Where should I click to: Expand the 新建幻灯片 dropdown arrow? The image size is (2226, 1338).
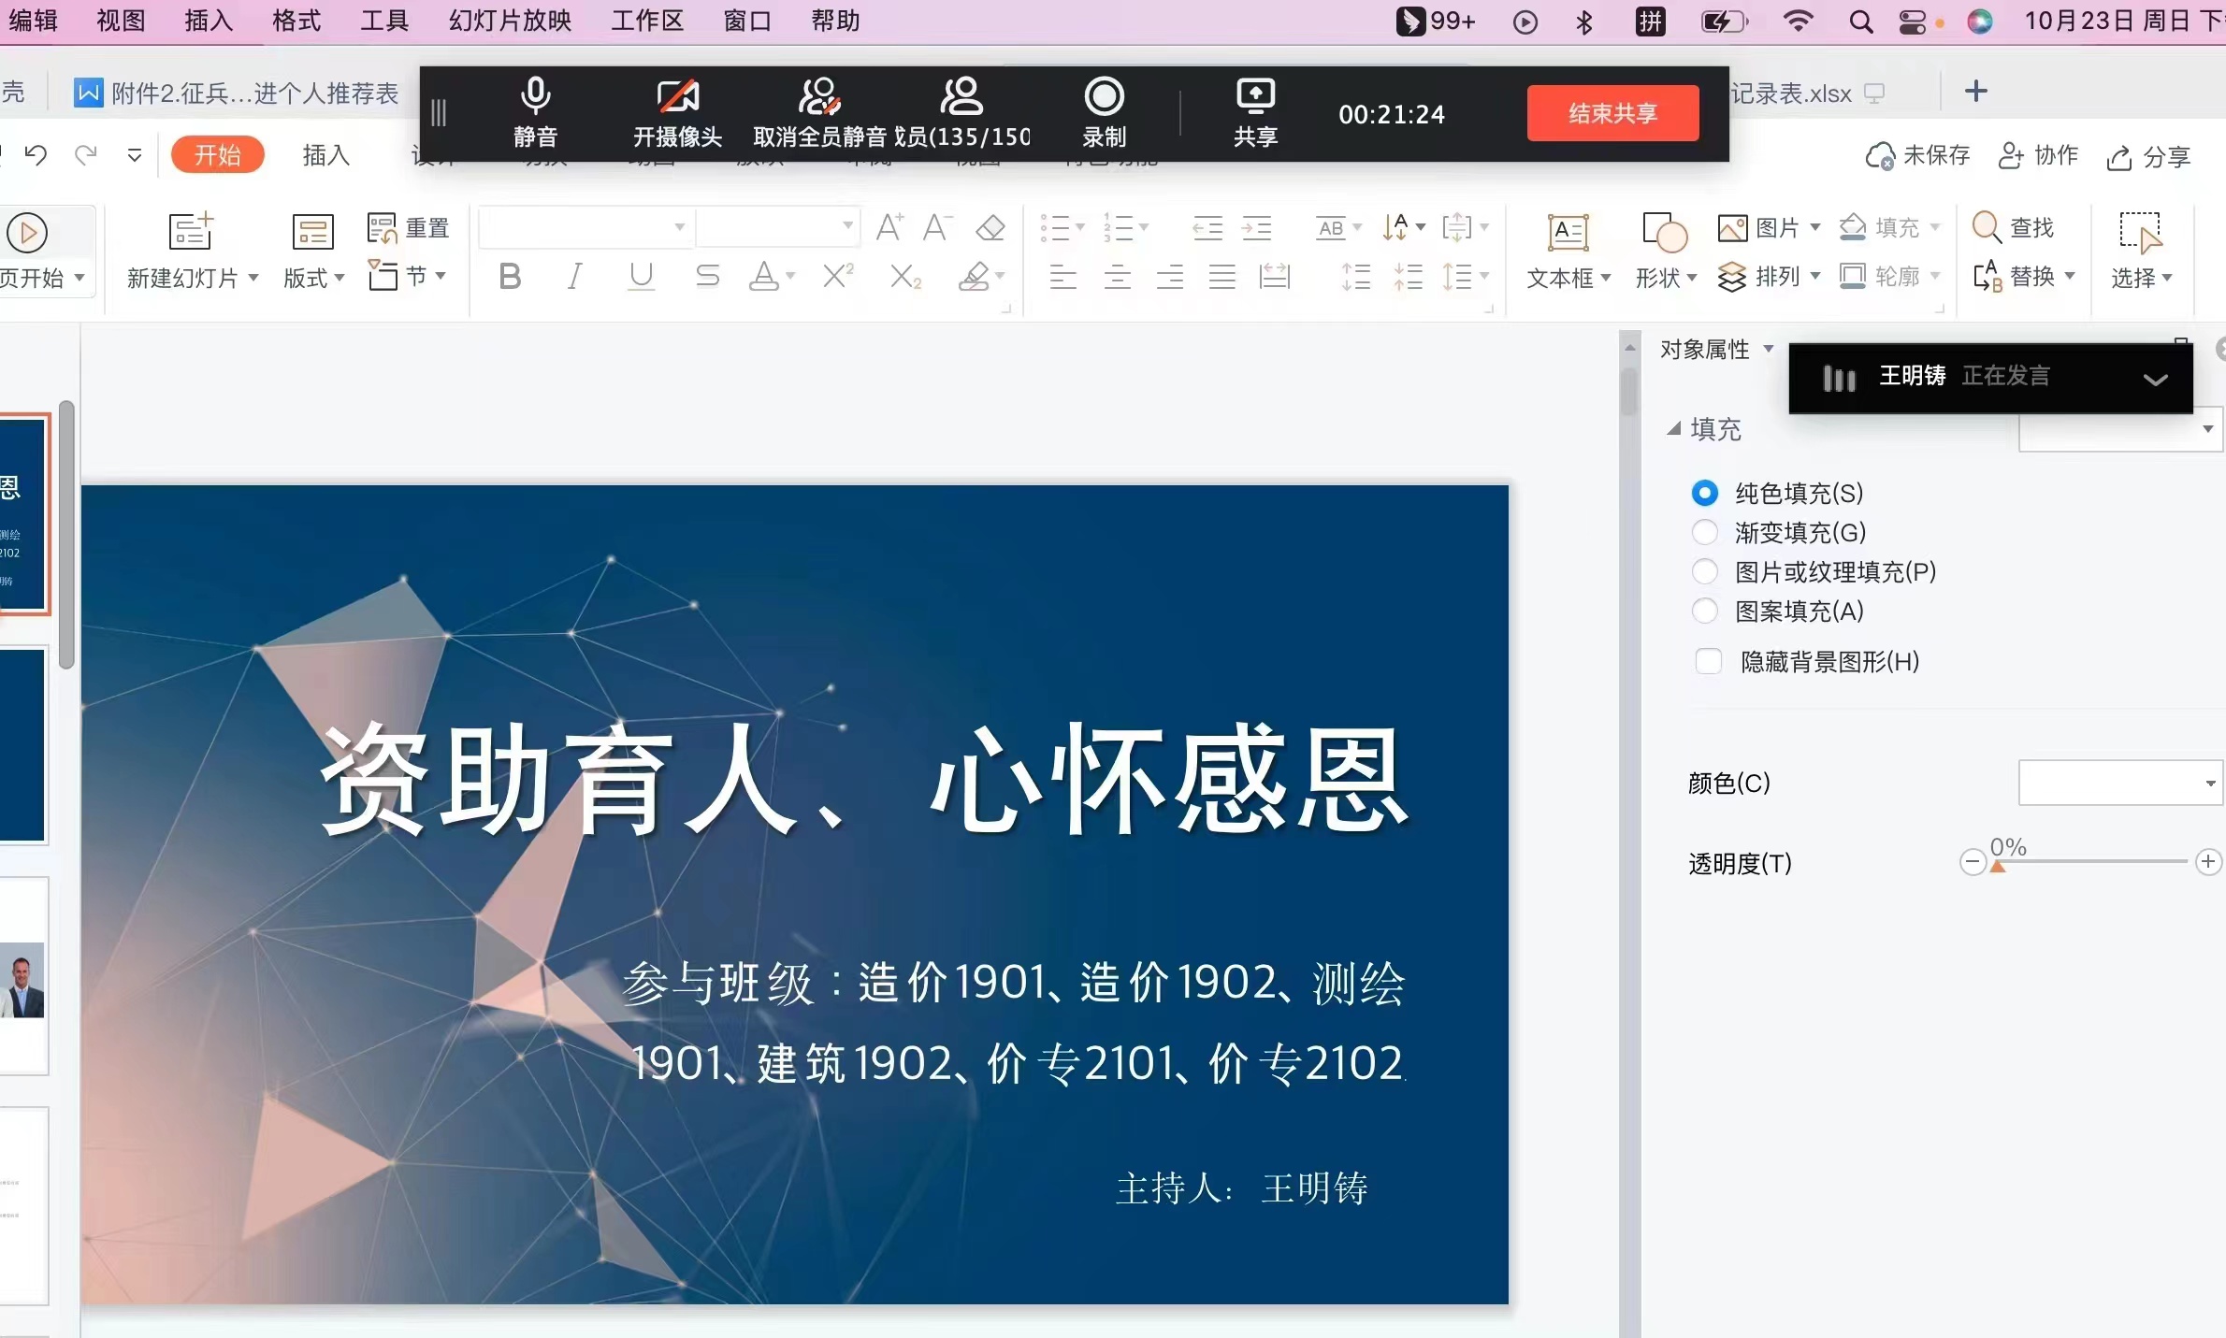click(x=253, y=278)
